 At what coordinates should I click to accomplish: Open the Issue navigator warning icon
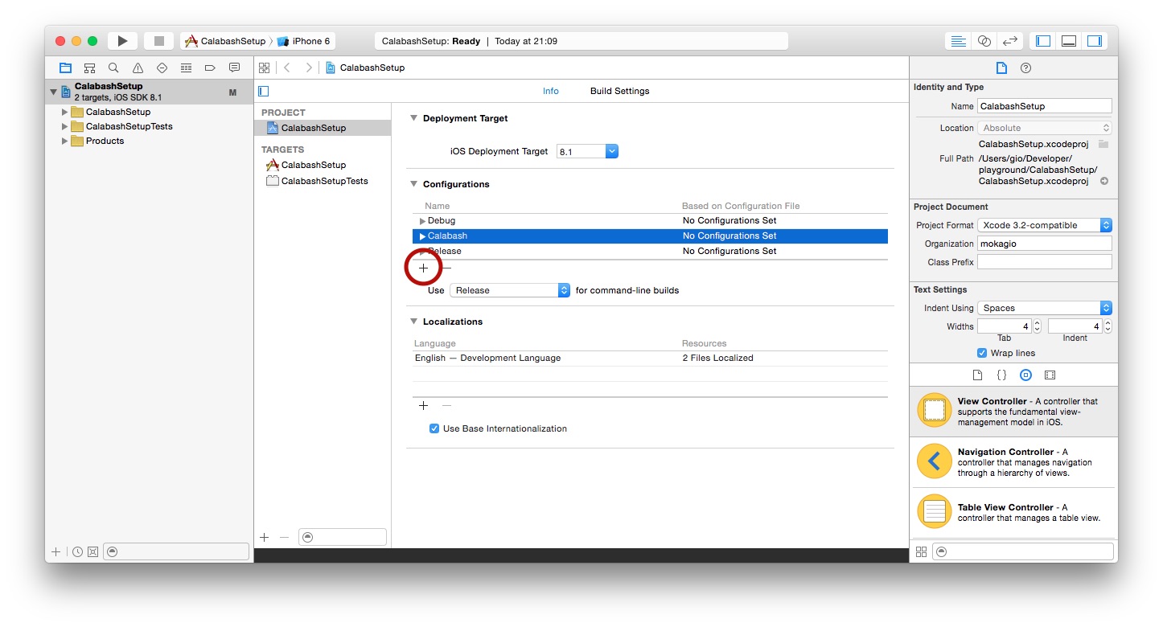pyautogui.click(x=138, y=68)
